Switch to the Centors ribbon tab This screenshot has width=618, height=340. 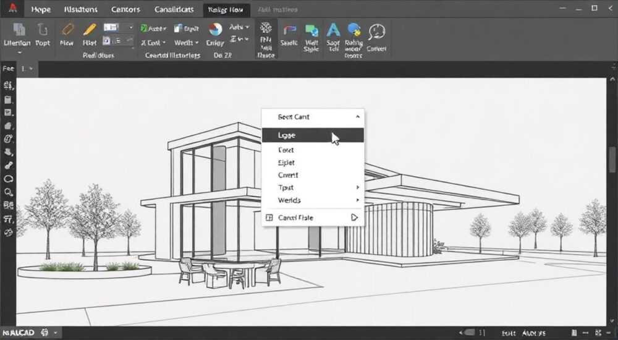(x=125, y=9)
